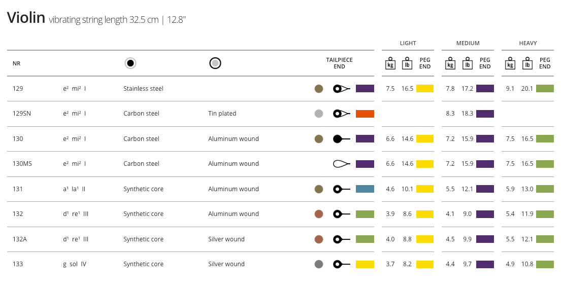Click the core material icon in header
This screenshot has width=562, height=288.
click(130, 63)
